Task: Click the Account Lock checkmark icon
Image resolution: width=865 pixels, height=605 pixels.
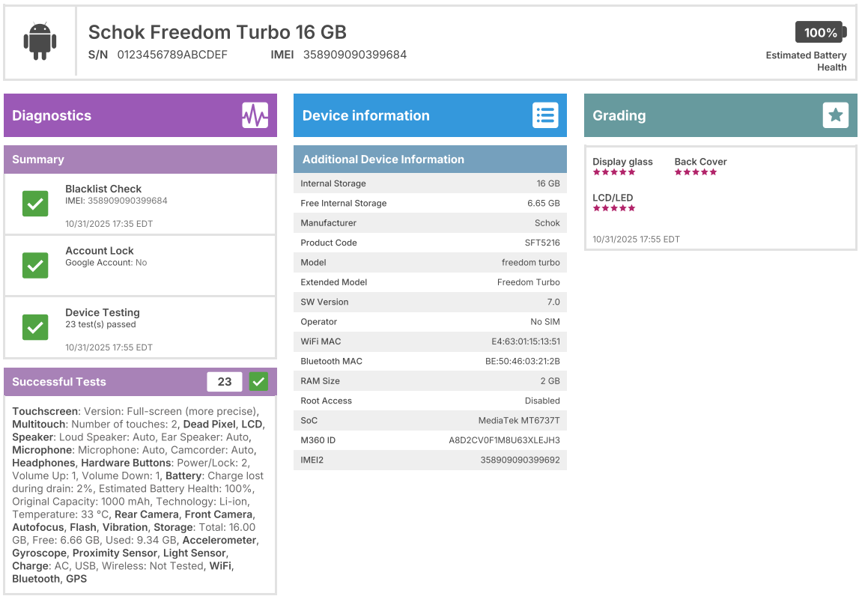Action: click(35, 265)
